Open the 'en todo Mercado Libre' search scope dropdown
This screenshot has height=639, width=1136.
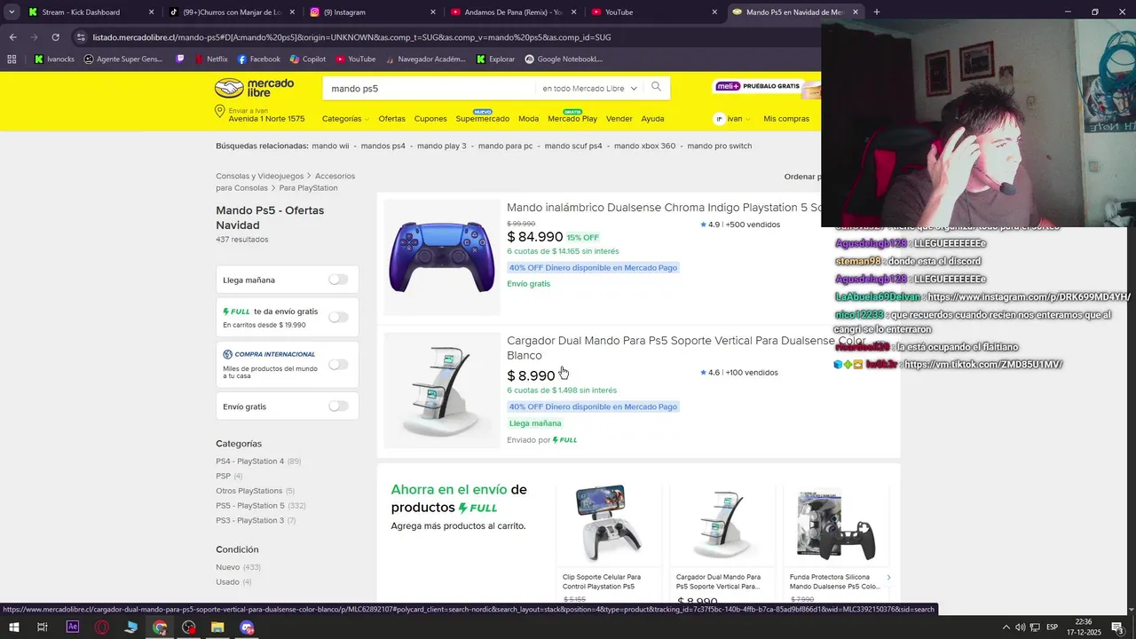coord(589,89)
